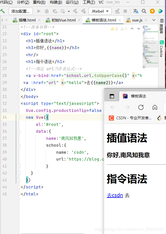Close the vue.js tab
The image size is (166, 234).
tap(146, 20)
